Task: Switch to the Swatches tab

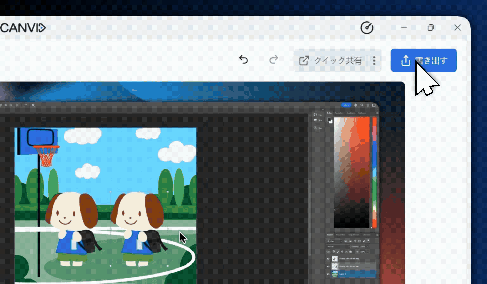Action: pos(339,113)
